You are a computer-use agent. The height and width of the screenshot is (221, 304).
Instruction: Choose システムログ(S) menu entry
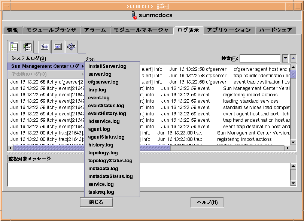click(46, 58)
